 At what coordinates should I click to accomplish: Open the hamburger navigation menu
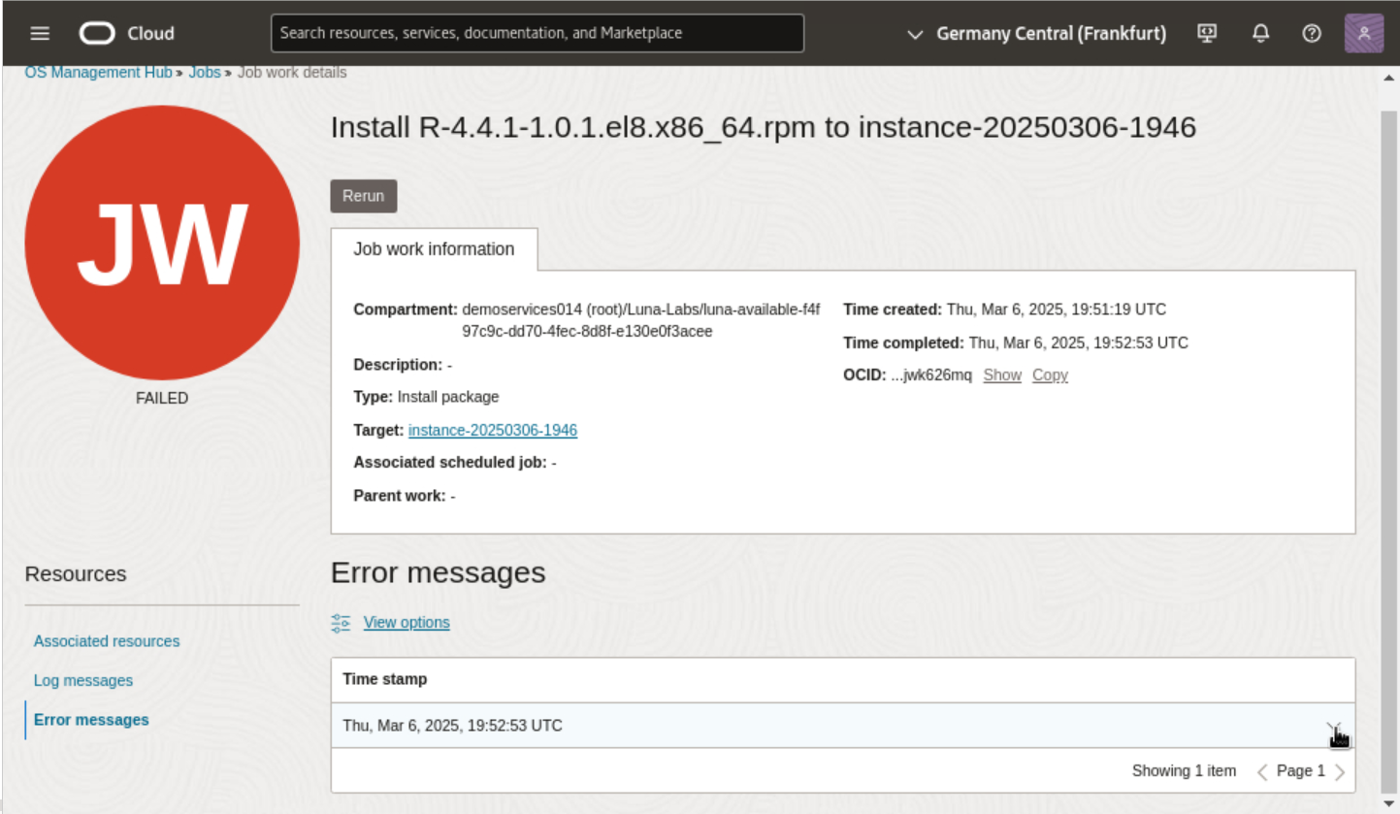[x=40, y=33]
